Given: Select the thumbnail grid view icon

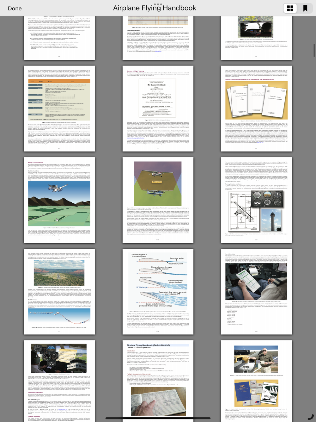Looking at the screenshot, I should click(290, 8).
